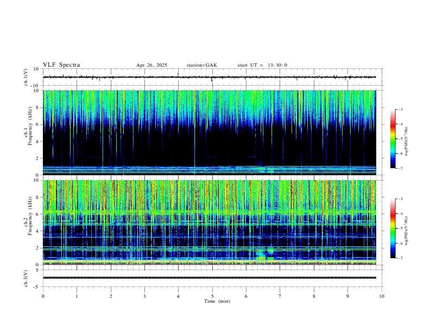
Task: Click the "station=GAK" header label
Action: (x=201, y=65)
